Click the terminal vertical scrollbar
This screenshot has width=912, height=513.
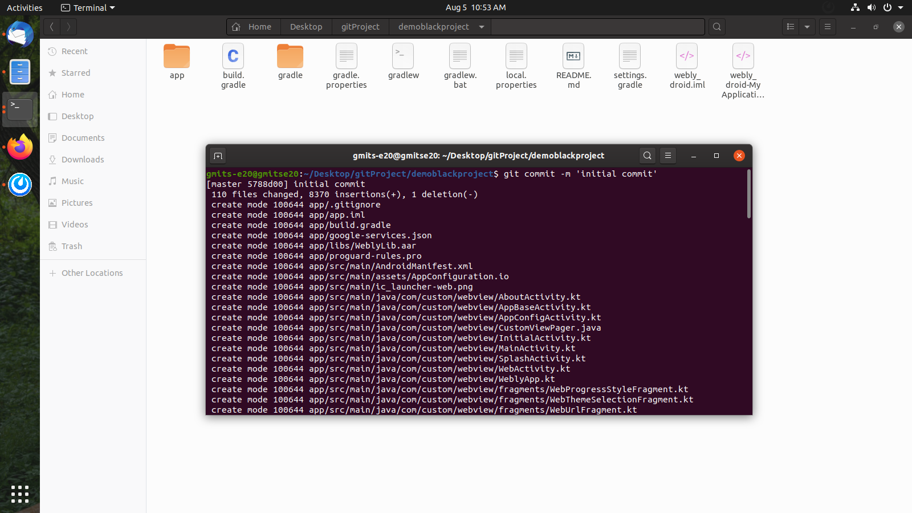[748, 195]
